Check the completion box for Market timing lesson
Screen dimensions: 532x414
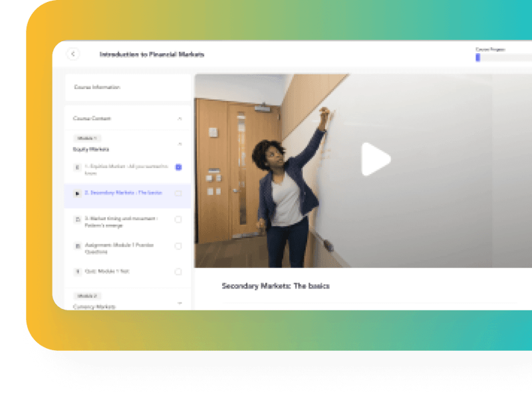point(178,220)
